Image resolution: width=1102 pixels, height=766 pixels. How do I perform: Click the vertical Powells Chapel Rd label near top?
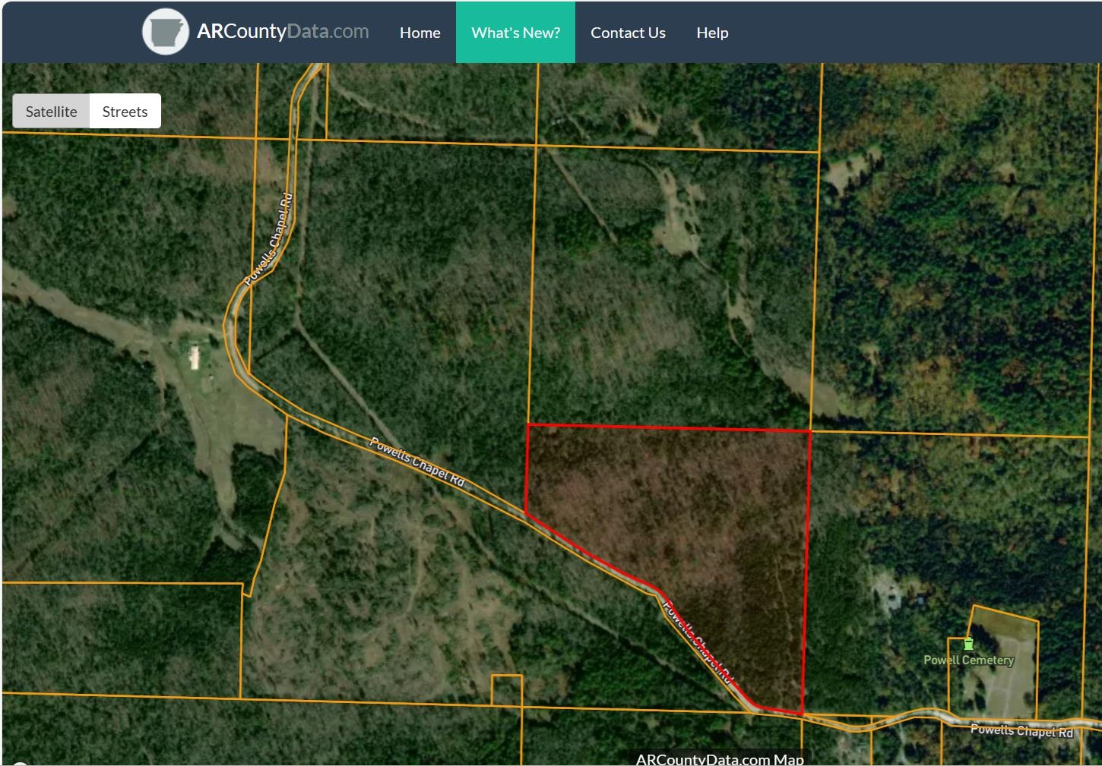pyautogui.click(x=269, y=239)
